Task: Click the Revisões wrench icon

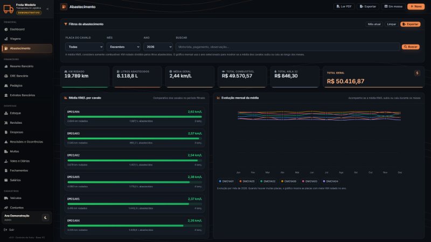Action: pos(6,123)
